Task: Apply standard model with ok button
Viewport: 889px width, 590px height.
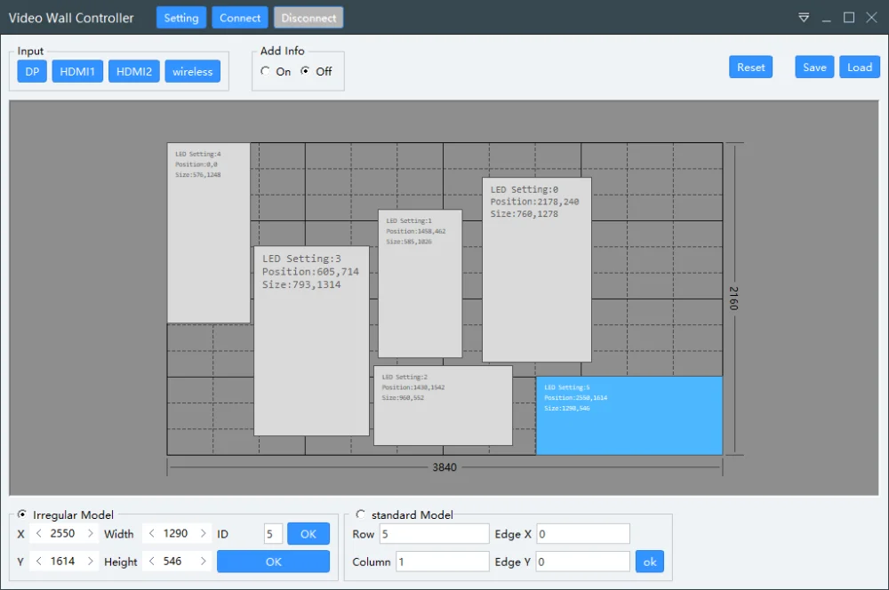Action: click(x=650, y=562)
